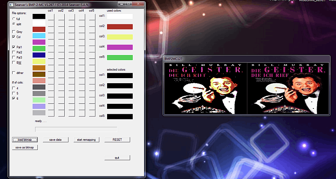Select the 'full' file option radio button
The width and height of the screenshot is (336, 179).
tap(14, 19)
